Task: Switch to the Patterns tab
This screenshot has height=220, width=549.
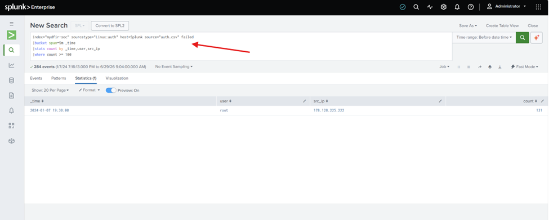Action: click(59, 78)
